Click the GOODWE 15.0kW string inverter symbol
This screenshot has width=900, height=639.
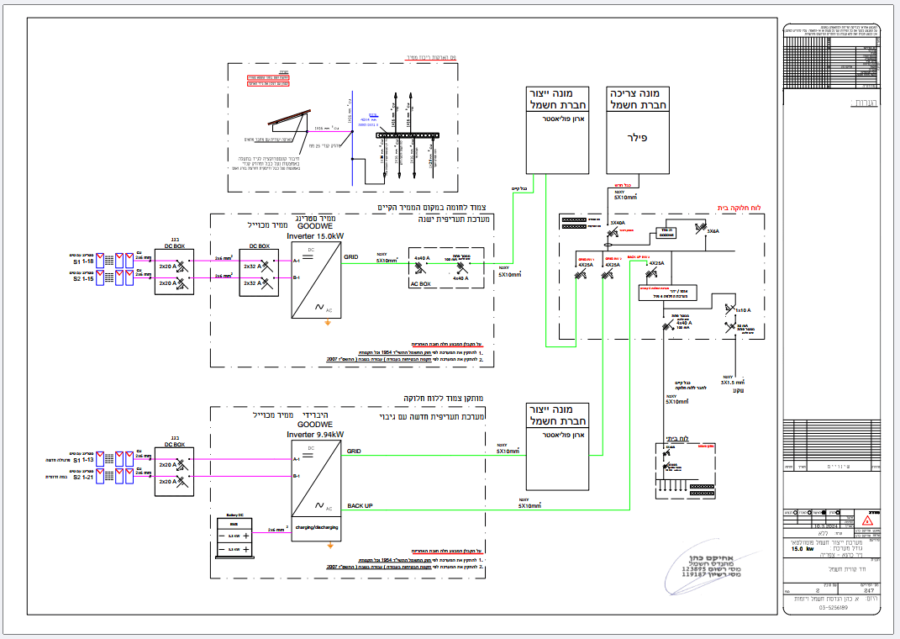point(317,281)
